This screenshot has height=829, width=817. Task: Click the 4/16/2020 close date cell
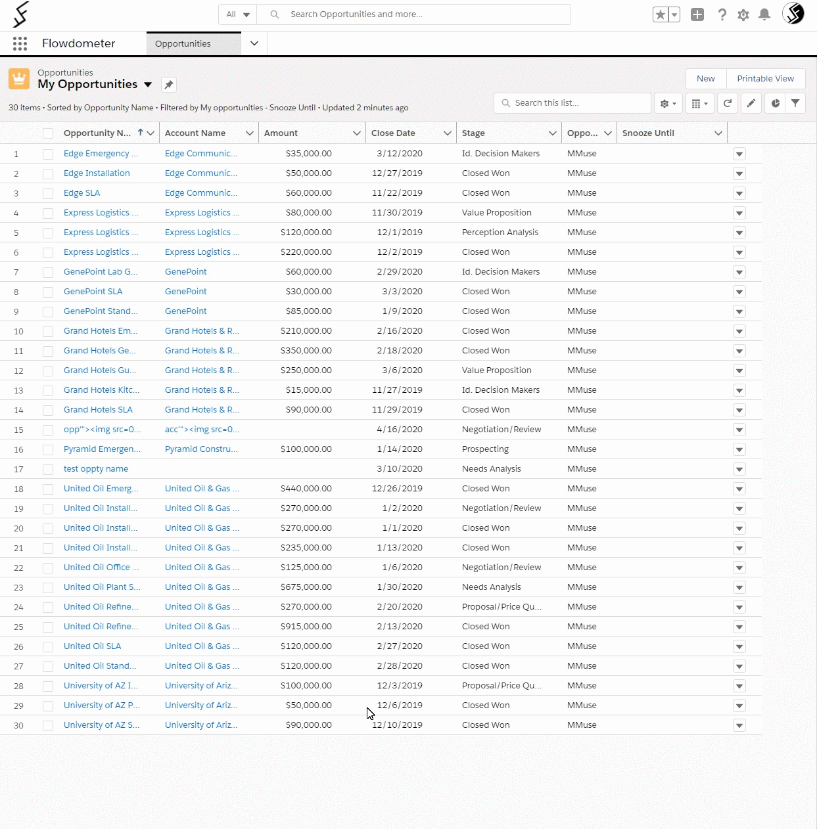[400, 430]
